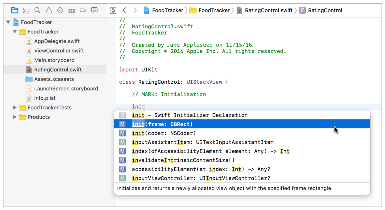
Task: Click the '// MARK: Initialization' comment
Action: click(x=169, y=94)
